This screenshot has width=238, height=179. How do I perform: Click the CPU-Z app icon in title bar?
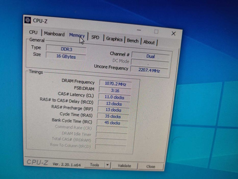click(28, 20)
